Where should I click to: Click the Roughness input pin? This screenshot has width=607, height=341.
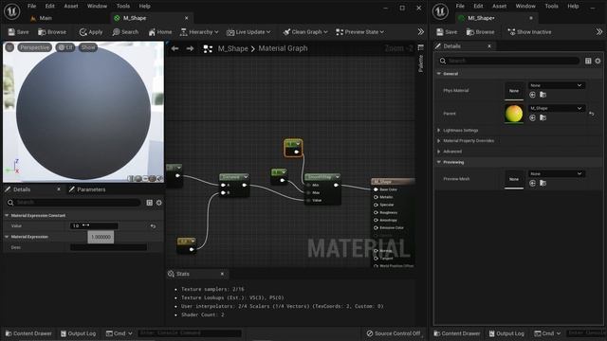(376, 212)
